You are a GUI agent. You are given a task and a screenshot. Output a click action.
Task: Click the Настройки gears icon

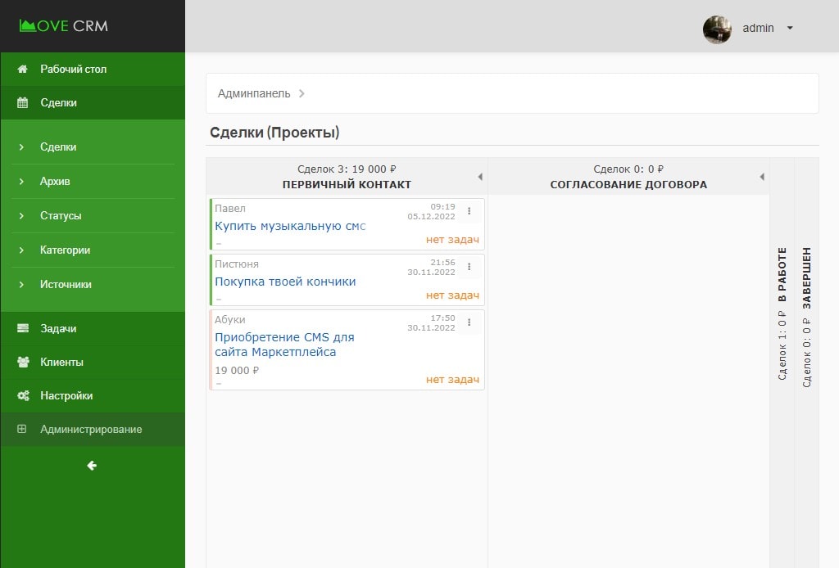coord(23,395)
